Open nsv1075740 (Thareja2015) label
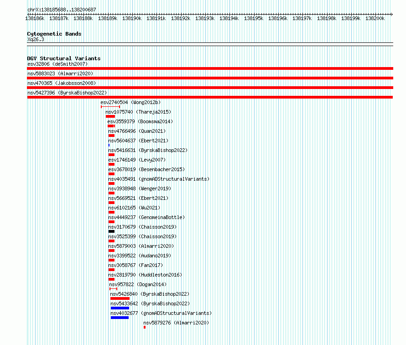Screen dimensions: 406x345 pyautogui.click(x=138, y=112)
